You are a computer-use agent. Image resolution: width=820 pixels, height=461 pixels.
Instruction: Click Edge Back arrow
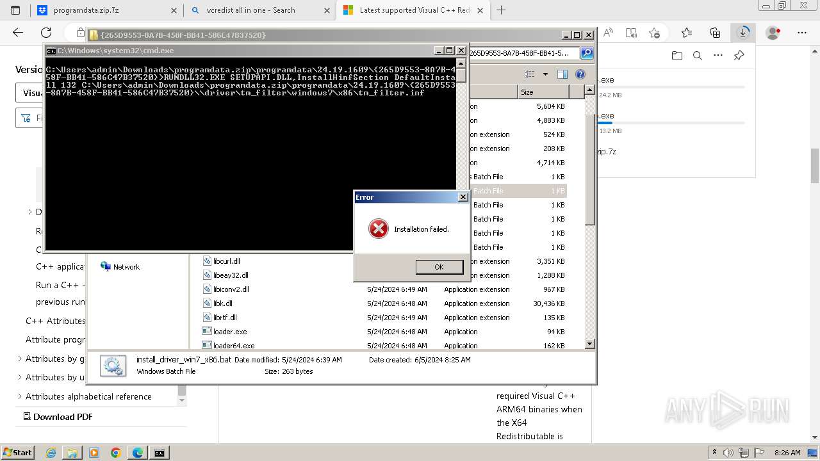tap(18, 33)
